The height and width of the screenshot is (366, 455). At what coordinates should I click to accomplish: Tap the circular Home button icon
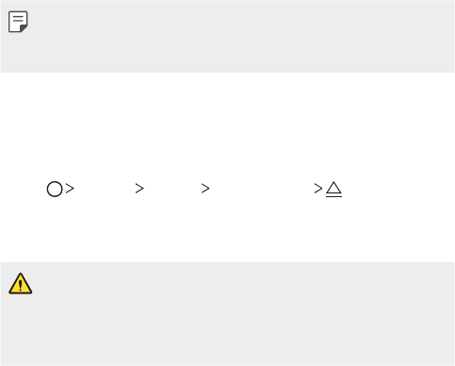55,189
